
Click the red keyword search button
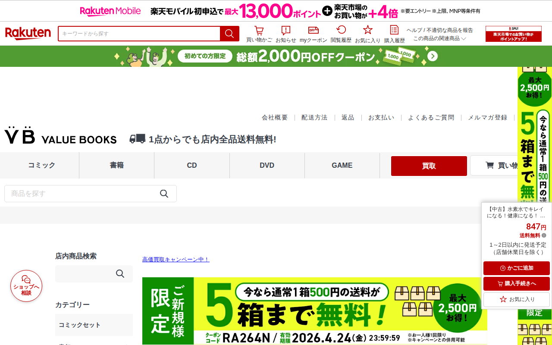(229, 34)
